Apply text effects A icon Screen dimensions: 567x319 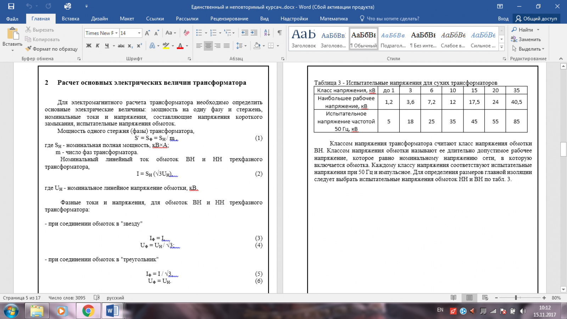click(x=152, y=46)
